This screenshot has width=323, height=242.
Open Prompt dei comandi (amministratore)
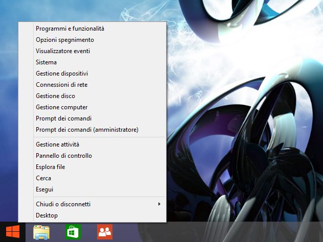(87, 130)
